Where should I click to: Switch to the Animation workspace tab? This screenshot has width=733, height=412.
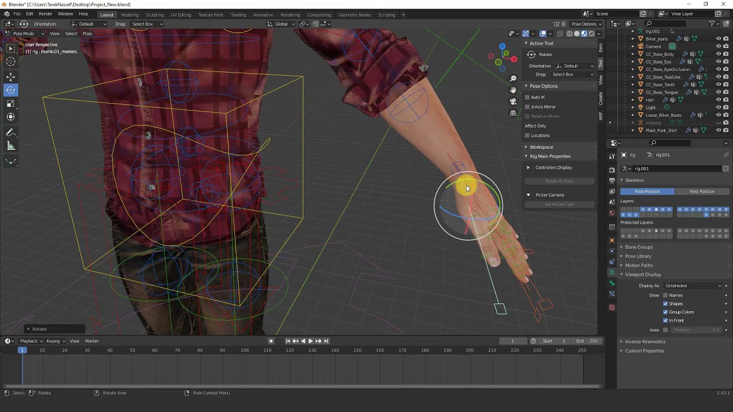tap(263, 14)
